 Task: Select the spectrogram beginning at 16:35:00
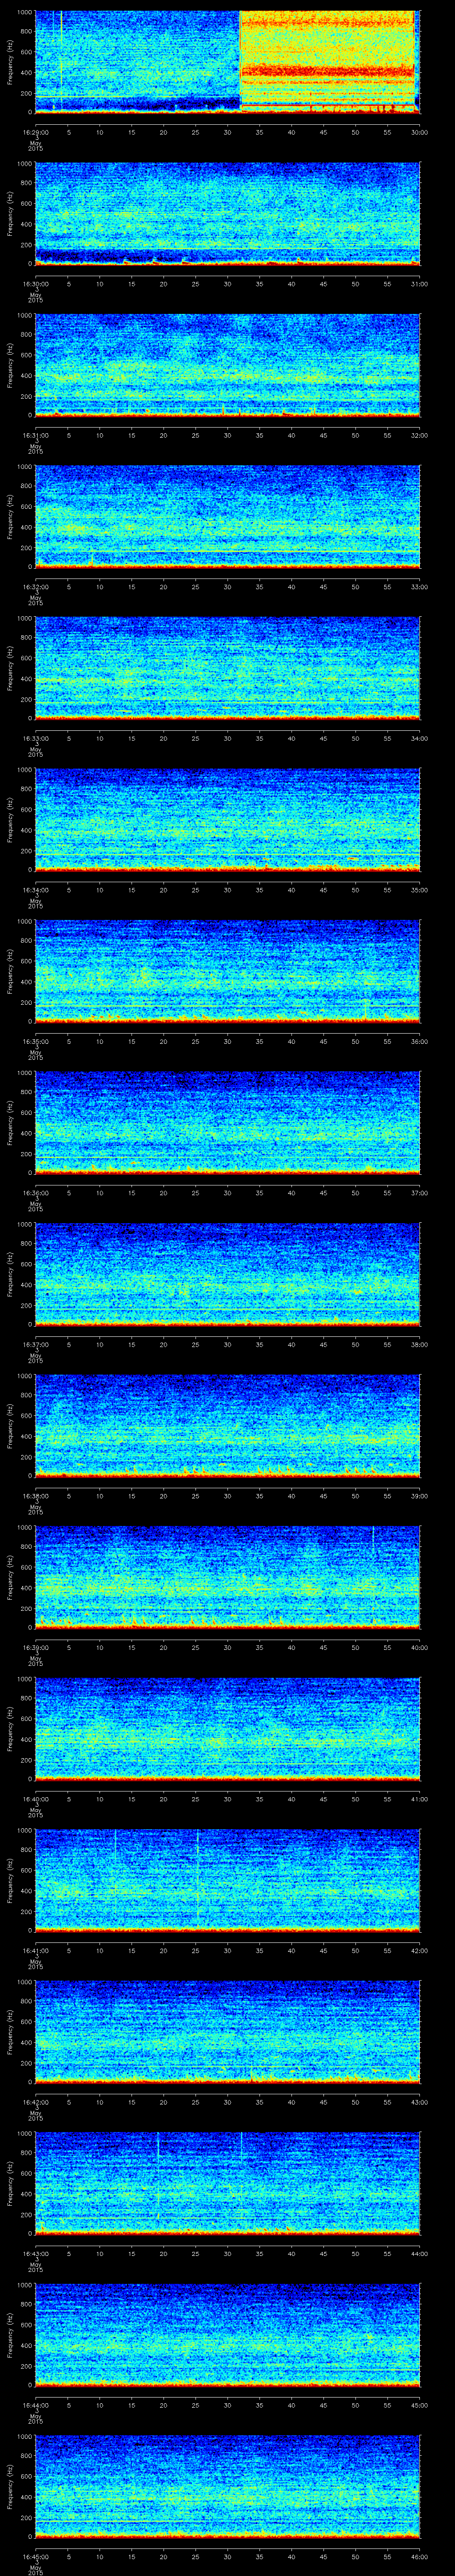point(227,971)
